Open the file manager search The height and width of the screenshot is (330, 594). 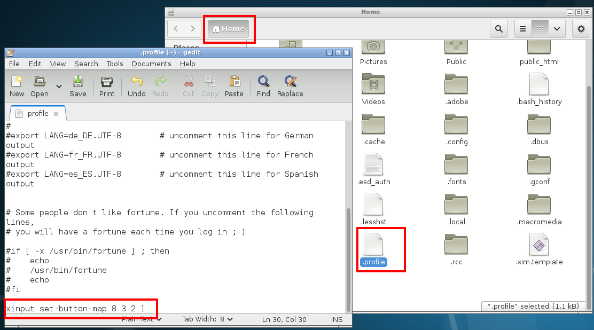click(x=498, y=29)
